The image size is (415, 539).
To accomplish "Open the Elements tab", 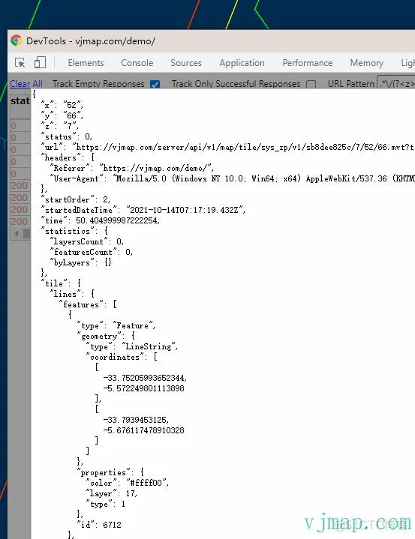I will 86,63.
